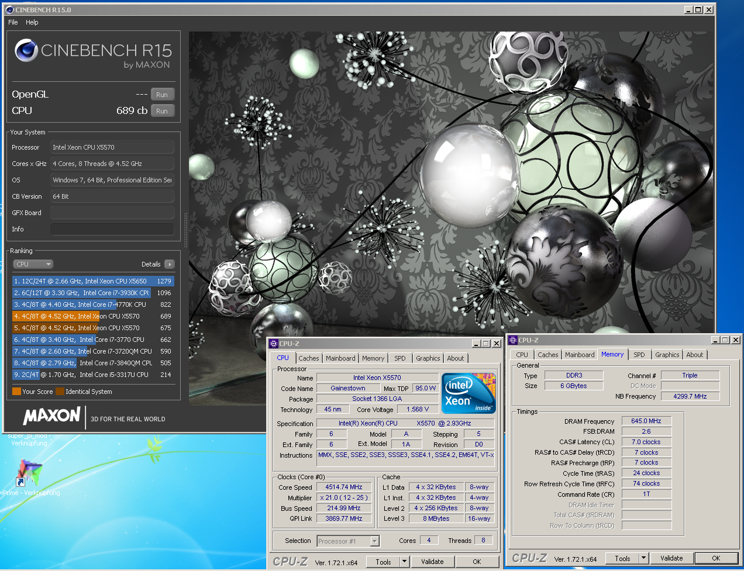The width and height of the screenshot is (744, 571).
Task: Click the orange Your Score legend swatch
Action: 16,392
